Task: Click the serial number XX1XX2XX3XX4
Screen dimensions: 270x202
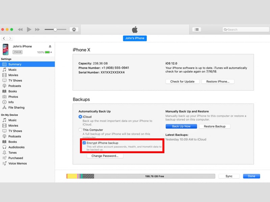Action: coord(112,72)
